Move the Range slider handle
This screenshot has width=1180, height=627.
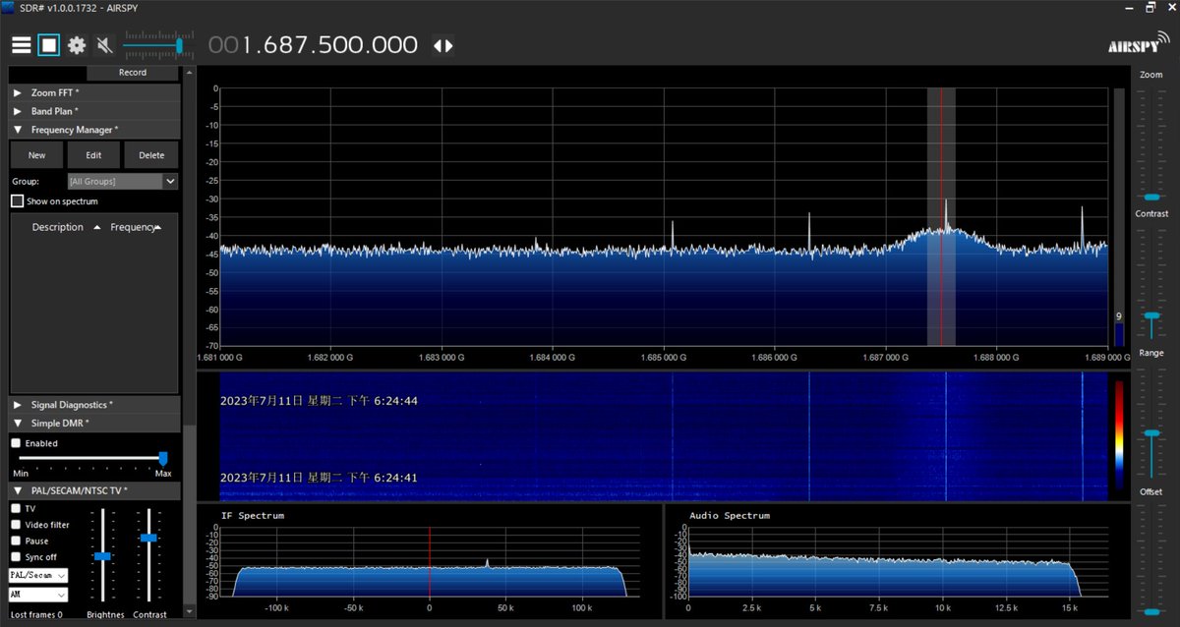pyautogui.click(x=1150, y=433)
